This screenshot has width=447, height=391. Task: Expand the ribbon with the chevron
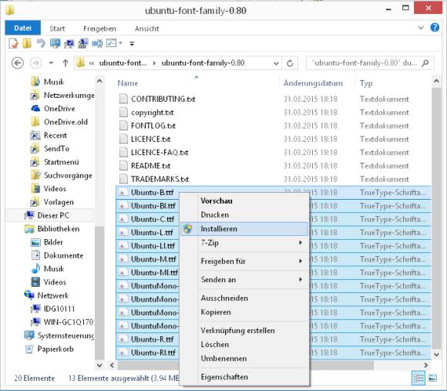421,28
